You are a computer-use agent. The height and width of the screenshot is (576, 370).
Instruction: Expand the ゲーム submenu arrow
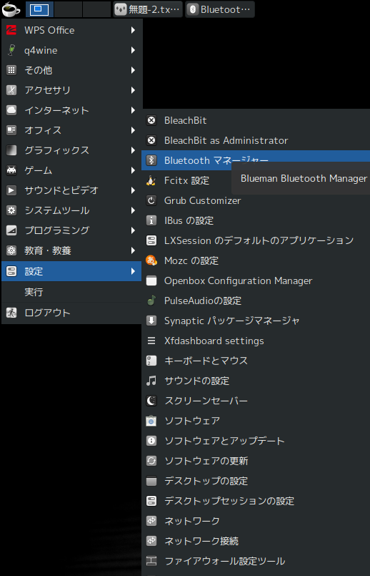(133, 170)
